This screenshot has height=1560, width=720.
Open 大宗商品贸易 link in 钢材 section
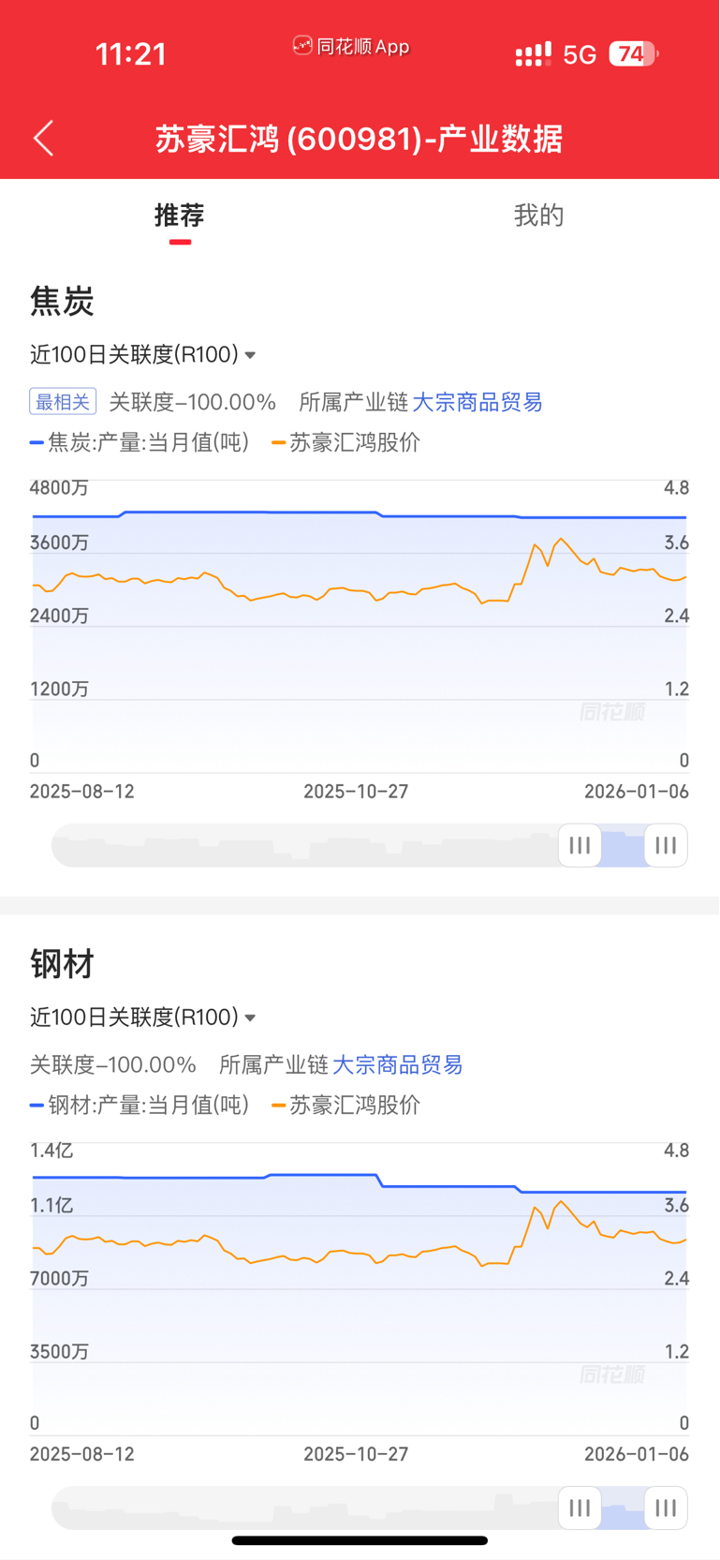(398, 1064)
